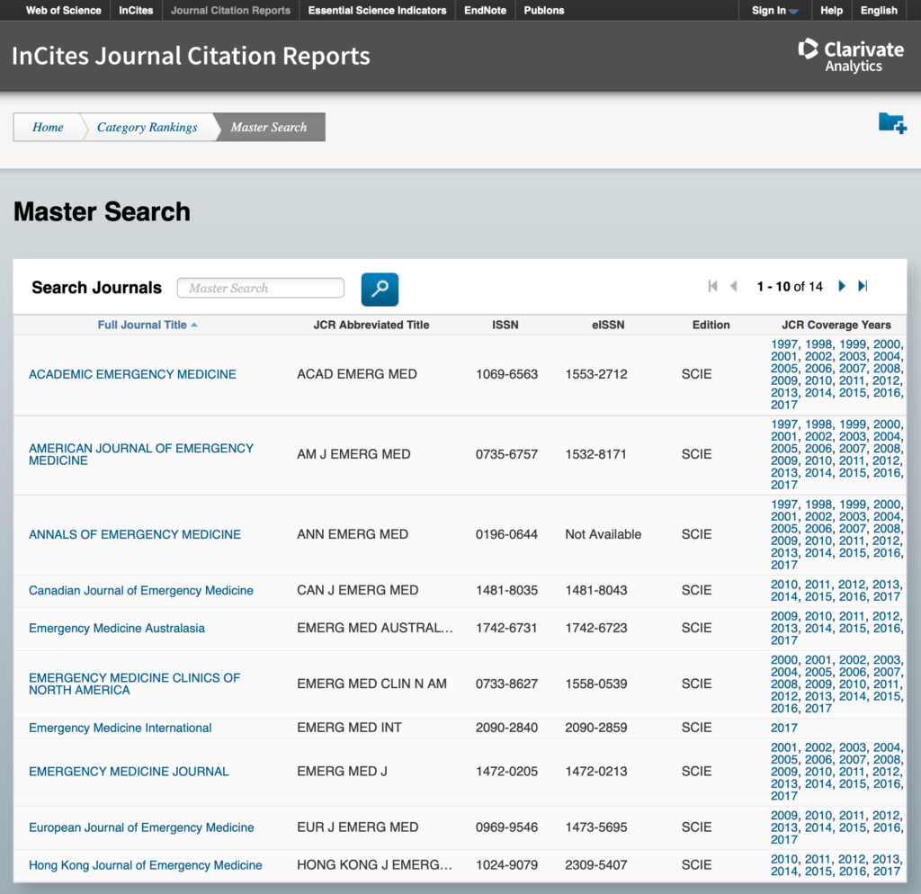Click 2000 year for Emergency Medicine Clinics row
Image resolution: width=921 pixels, height=894 pixels.
coord(784,659)
